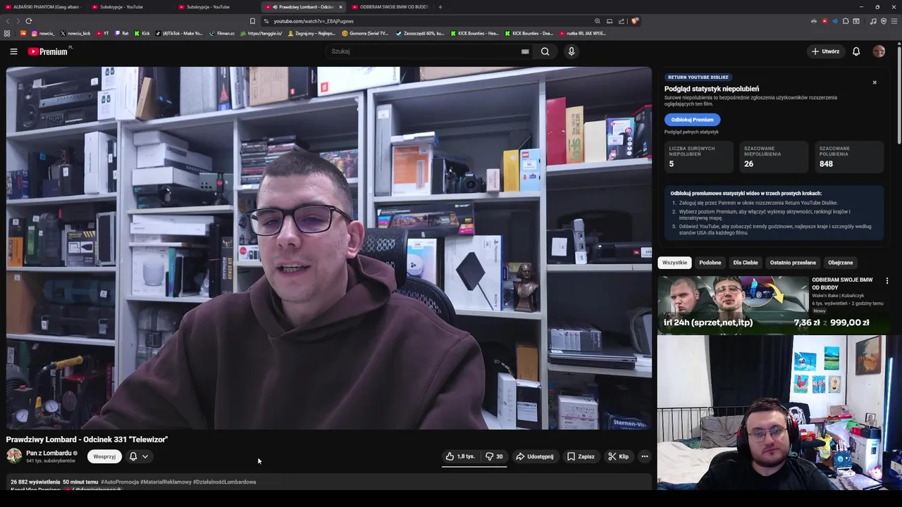902x507 pixels.
Task: Open more actions three-dot menu under video
Action: click(x=644, y=456)
